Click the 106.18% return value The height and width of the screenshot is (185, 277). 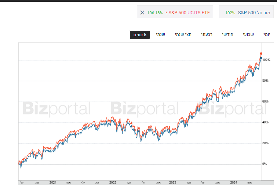[x=155, y=13]
